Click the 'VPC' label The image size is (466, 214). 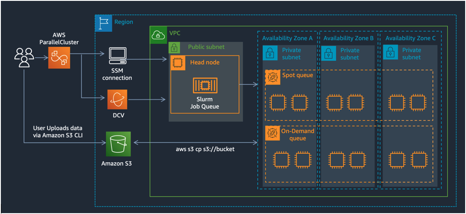pyautogui.click(x=174, y=33)
